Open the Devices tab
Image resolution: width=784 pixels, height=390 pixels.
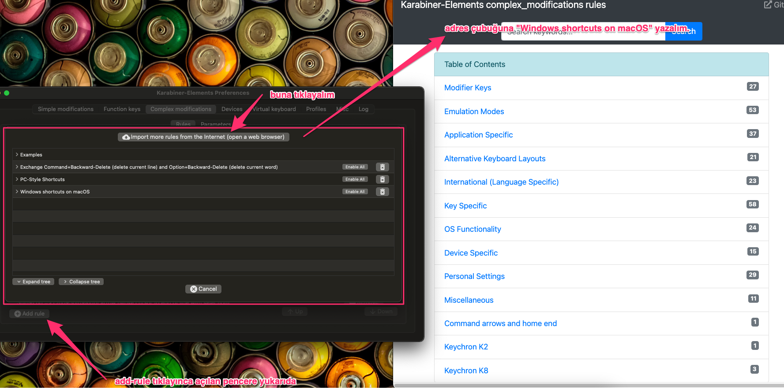pos(232,109)
